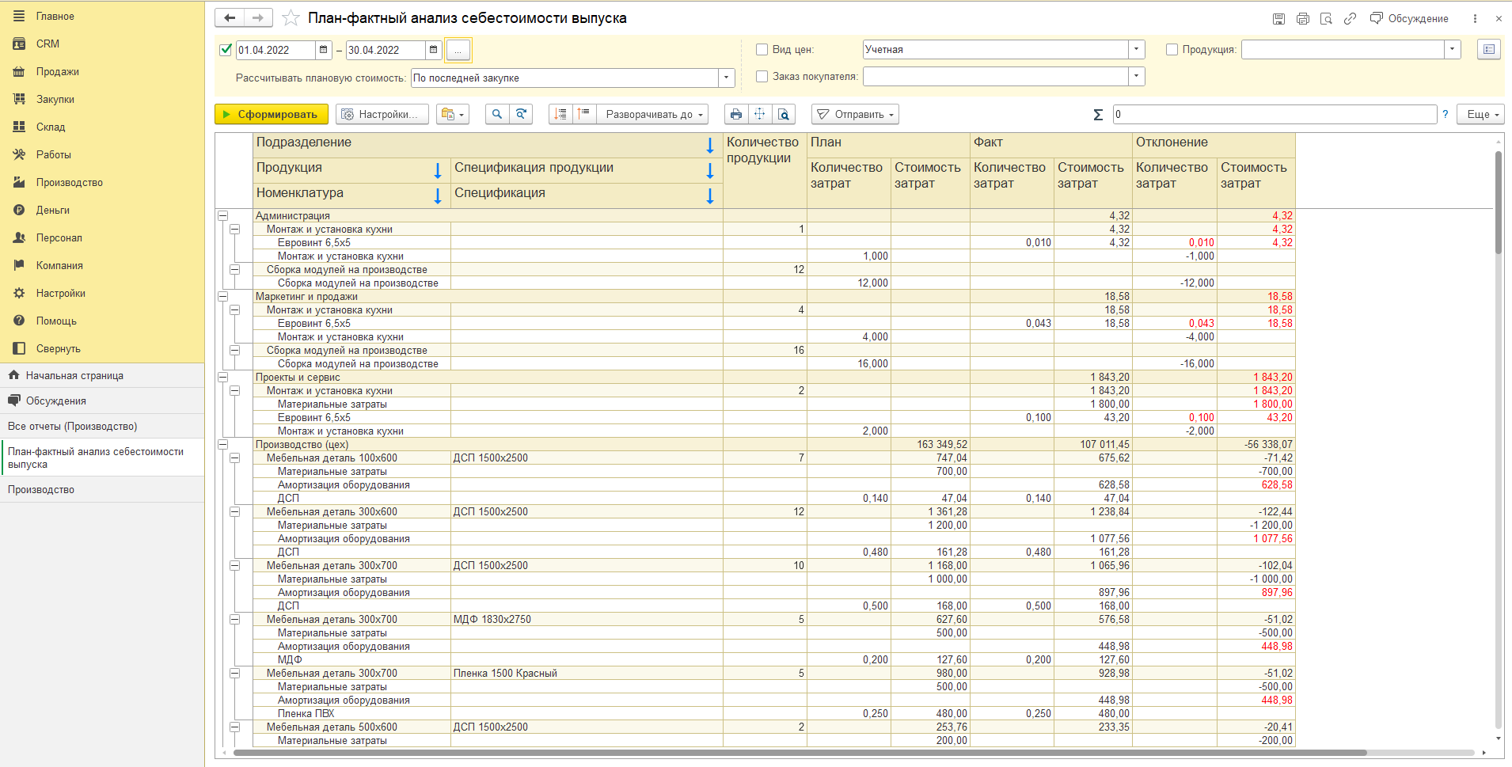
Task: Collapse the Администрация group in report
Action: [x=222, y=215]
